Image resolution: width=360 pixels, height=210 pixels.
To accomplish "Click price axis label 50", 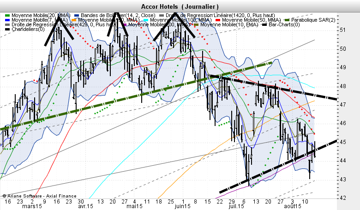I will [343, 49].
